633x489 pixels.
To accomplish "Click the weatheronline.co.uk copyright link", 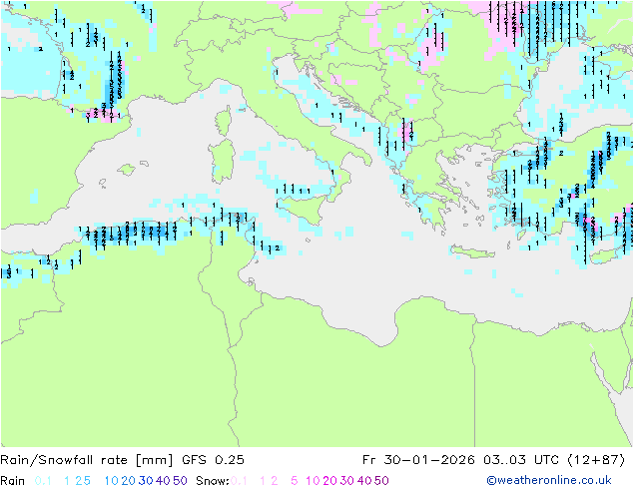I will (x=549, y=480).
